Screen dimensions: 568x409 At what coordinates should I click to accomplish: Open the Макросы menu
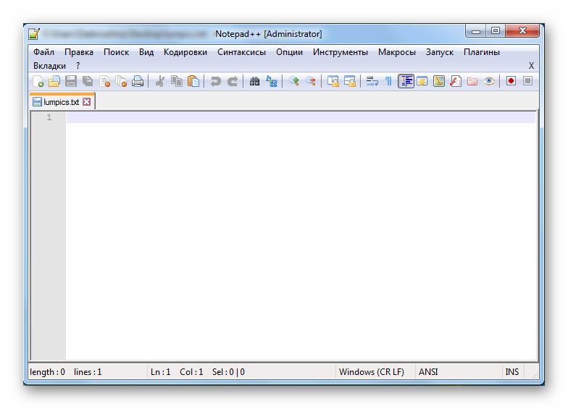[397, 52]
